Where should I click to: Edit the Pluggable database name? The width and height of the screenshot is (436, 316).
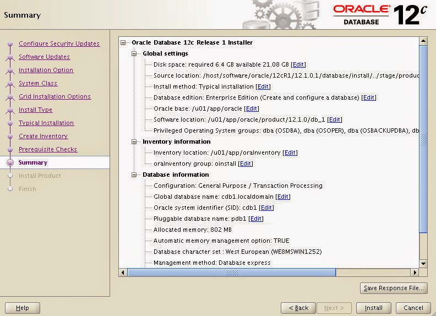256,219
